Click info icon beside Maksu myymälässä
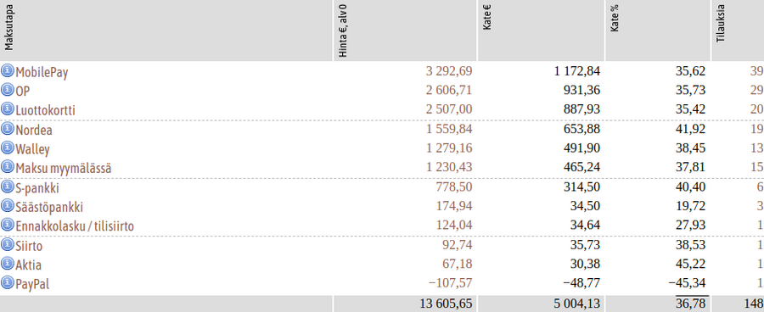The image size is (764, 312). (8, 167)
